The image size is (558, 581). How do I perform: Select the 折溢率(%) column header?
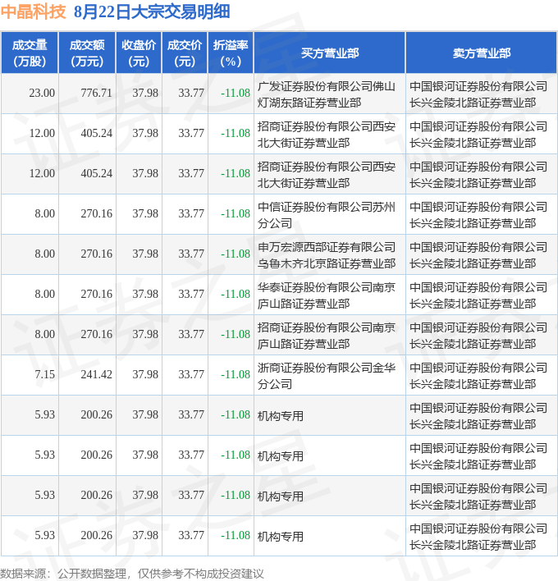click(231, 53)
